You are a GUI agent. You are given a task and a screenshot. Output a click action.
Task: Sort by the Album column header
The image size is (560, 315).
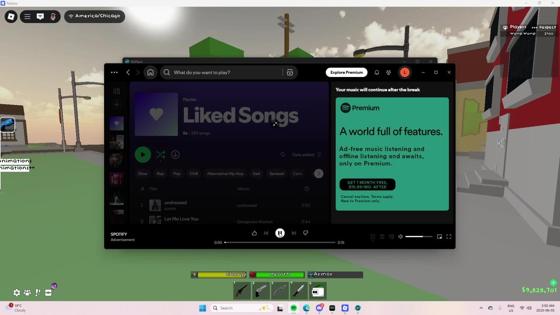click(243, 189)
